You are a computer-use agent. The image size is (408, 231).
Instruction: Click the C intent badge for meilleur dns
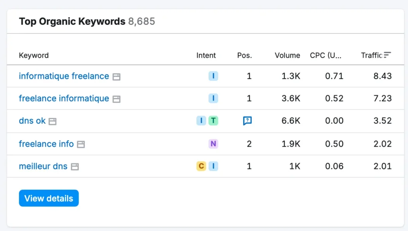(x=201, y=166)
